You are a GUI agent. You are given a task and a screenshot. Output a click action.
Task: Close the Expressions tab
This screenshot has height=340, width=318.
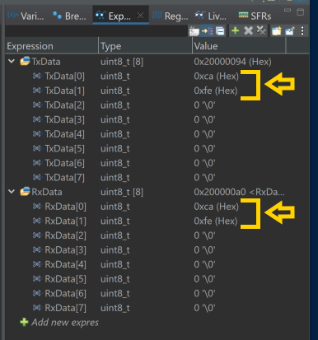[x=140, y=16]
